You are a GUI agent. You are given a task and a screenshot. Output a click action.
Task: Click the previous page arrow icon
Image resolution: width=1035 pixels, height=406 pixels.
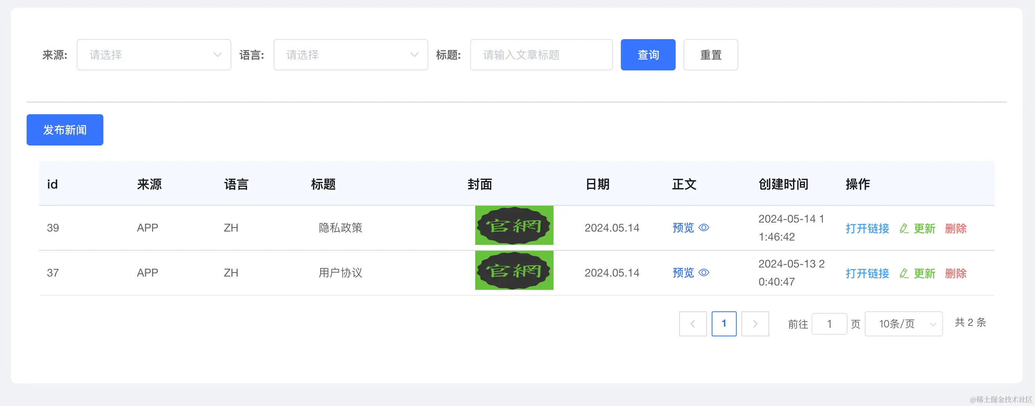click(x=693, y=324)
